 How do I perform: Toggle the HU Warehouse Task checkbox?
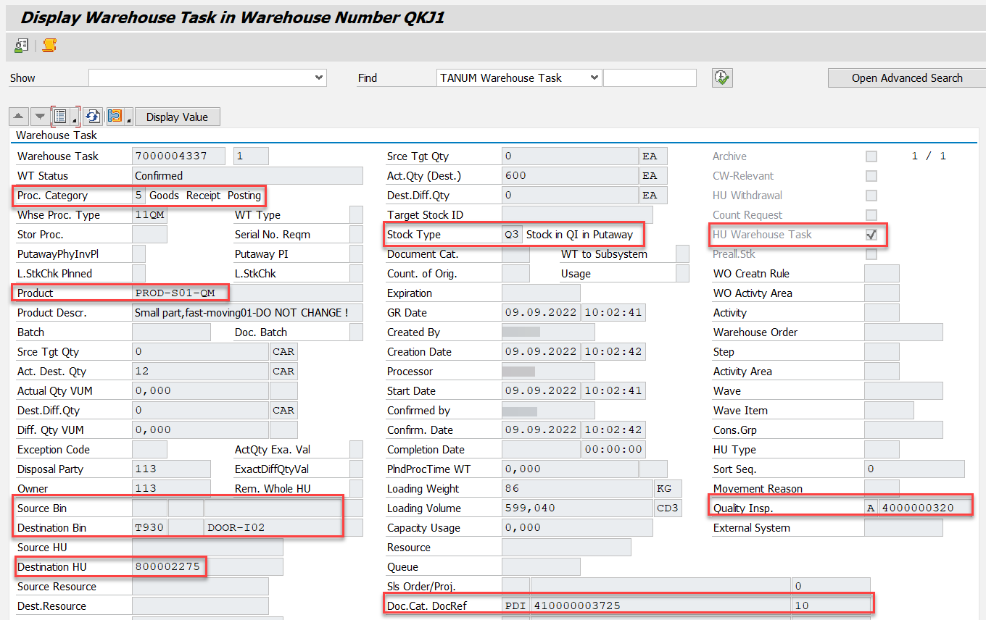pyautogui.click(x=871, y=235)
